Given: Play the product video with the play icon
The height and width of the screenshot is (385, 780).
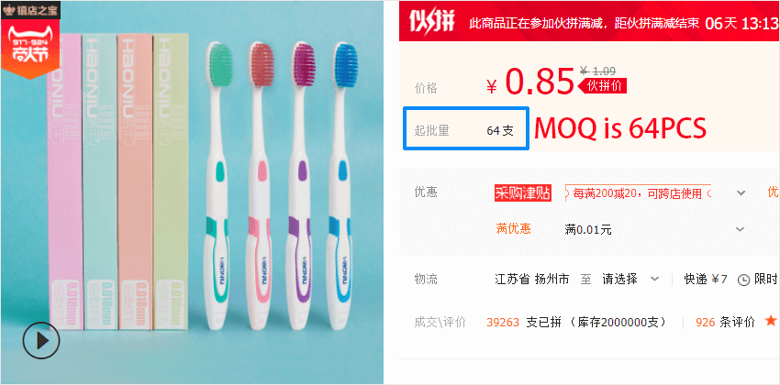Looking at the screenshot, I should (x=40, y=340).
